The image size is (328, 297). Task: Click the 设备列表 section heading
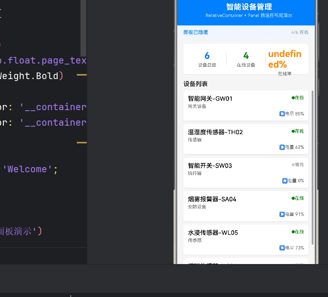196,84
